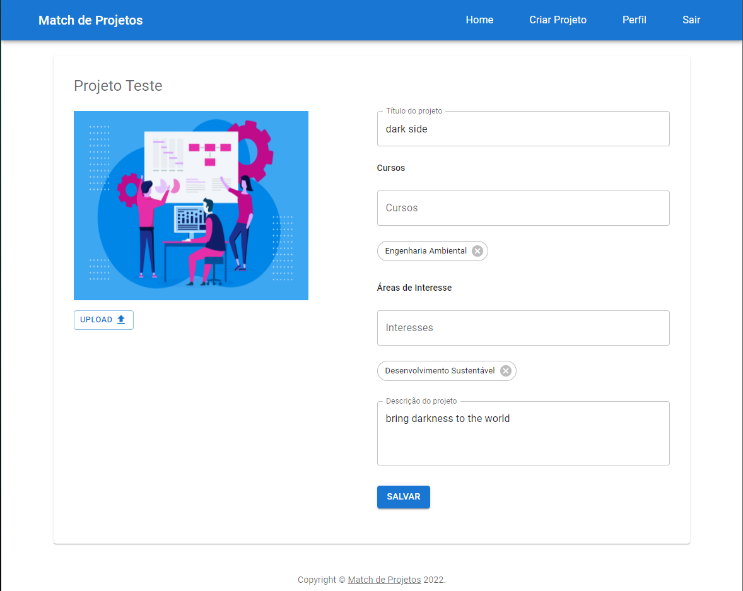
Task: Focus the Descrição do projeto textarea
Action: [x=523, y=433]
